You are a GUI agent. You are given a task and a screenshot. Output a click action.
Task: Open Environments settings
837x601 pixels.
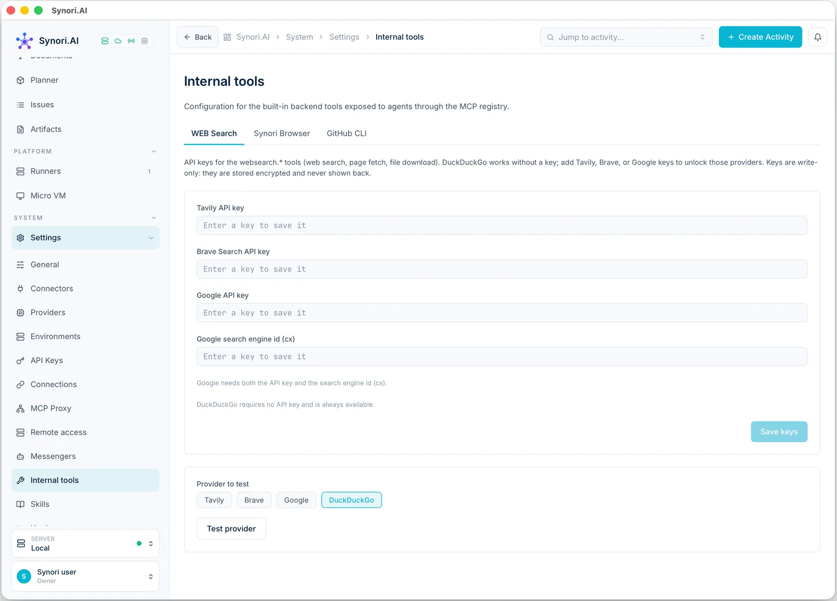(85, 337)
